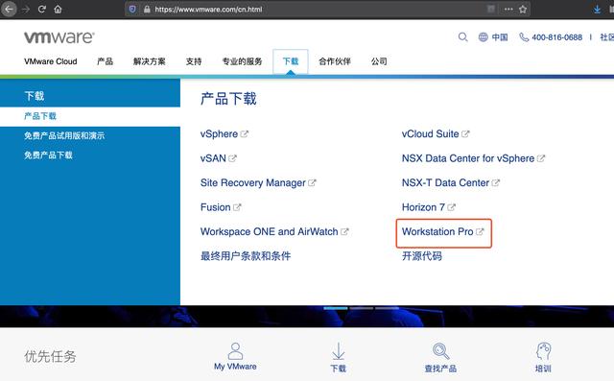The height and width of the screenshot is (381, 614).
Task: Go back with the browser back arrow
Action: [x=9, y=9]
